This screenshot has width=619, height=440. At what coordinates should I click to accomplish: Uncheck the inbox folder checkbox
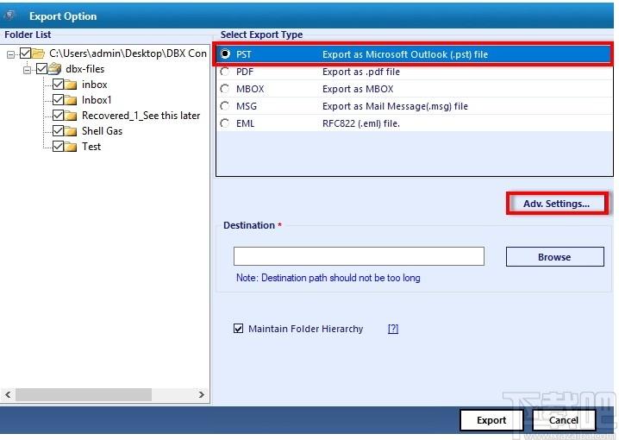pyautogui.click(x=58, y=85)
